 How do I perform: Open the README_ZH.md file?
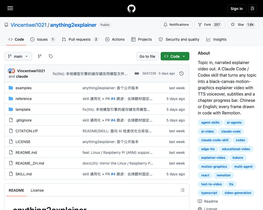coord(30,163)
